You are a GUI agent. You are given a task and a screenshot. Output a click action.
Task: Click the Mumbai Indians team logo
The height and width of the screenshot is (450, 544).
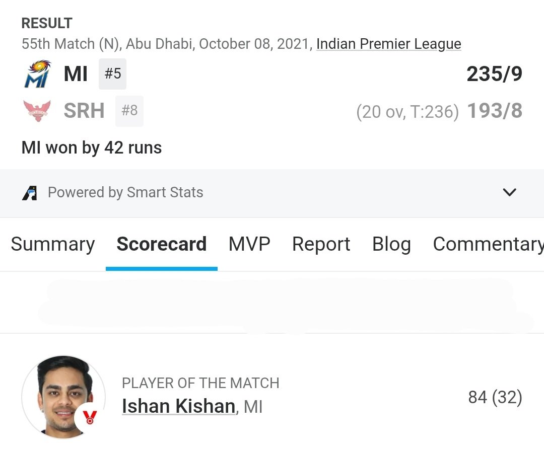[x=37, y=74]
